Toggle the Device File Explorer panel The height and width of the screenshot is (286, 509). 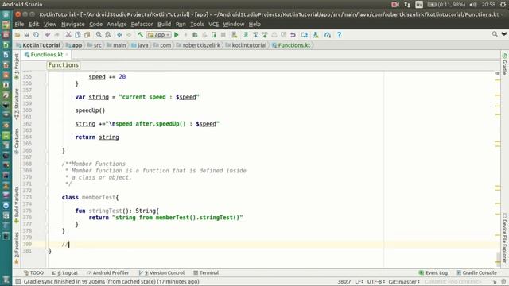505,238
